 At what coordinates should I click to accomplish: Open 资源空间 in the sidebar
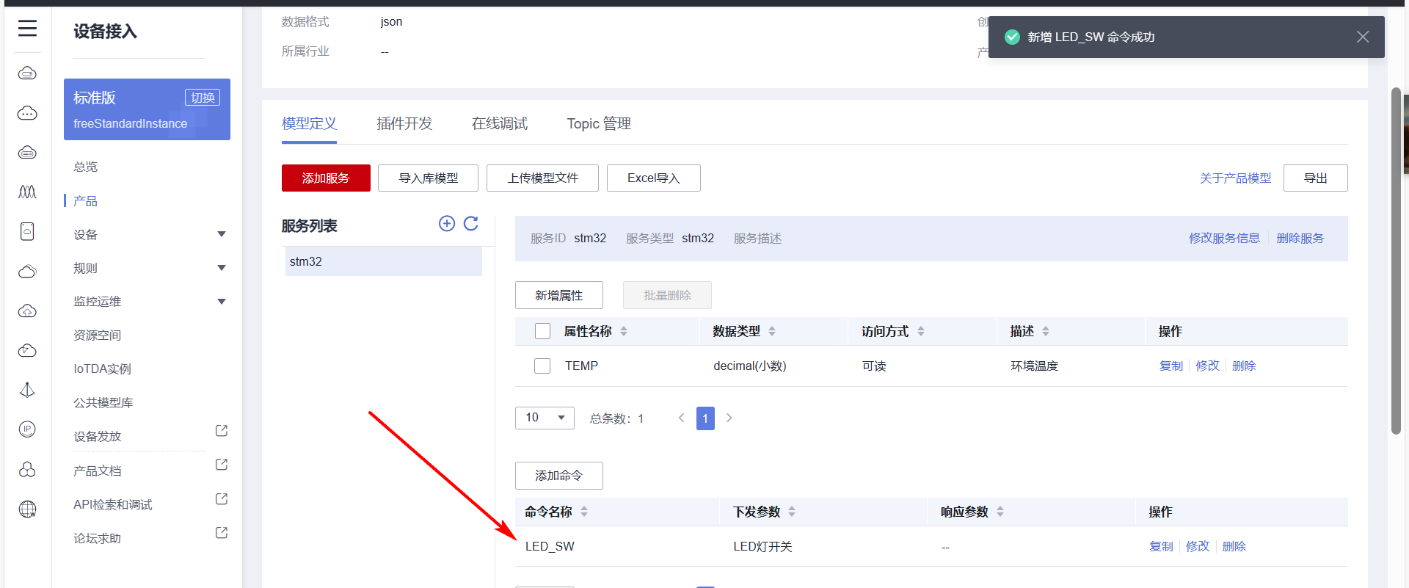pos(97,335)
